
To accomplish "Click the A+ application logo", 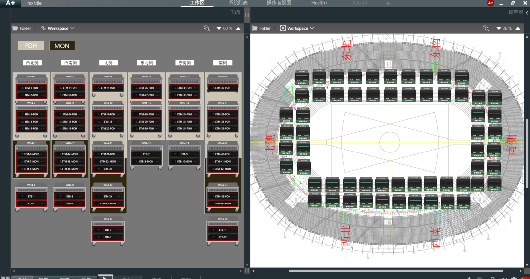I will (10, 3).
